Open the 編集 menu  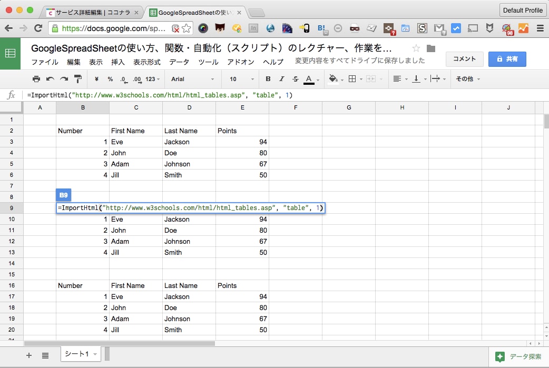pyautogui.click(x=74, y=62)
